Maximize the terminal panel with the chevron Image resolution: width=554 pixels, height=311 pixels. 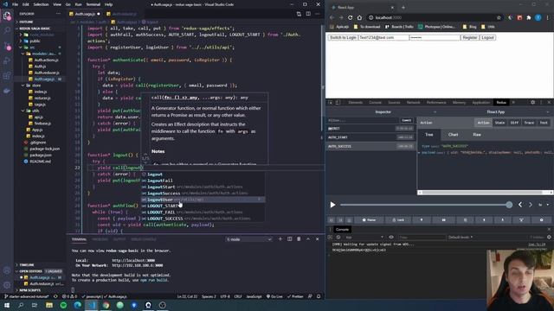[308, 239]
